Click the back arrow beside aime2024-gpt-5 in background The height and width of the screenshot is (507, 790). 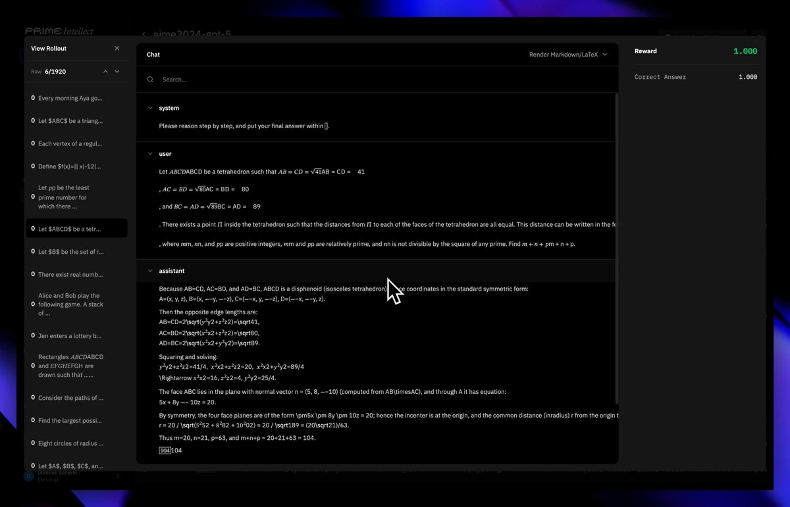pyautogui.click(x=144, y=34)
